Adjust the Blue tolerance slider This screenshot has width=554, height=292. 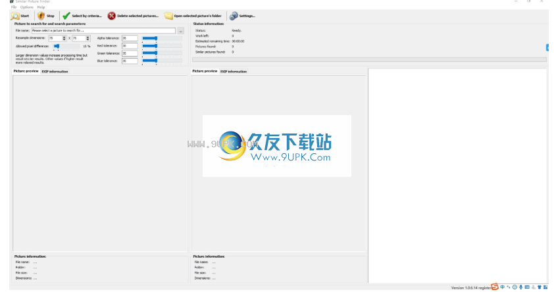[x=162, y=61]
